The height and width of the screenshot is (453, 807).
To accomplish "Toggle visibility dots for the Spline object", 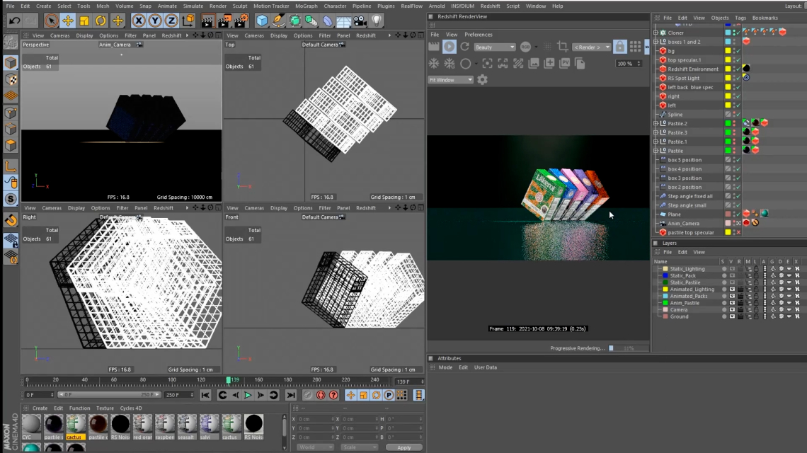I will coord(735,114).
